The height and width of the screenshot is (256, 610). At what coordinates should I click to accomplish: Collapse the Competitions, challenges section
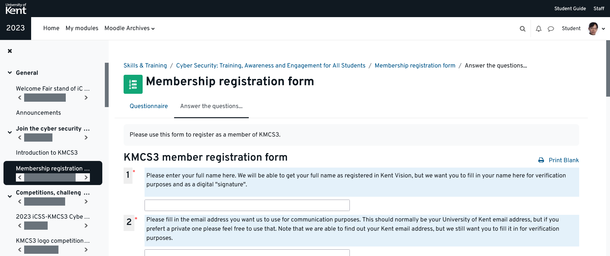[10, 196]
